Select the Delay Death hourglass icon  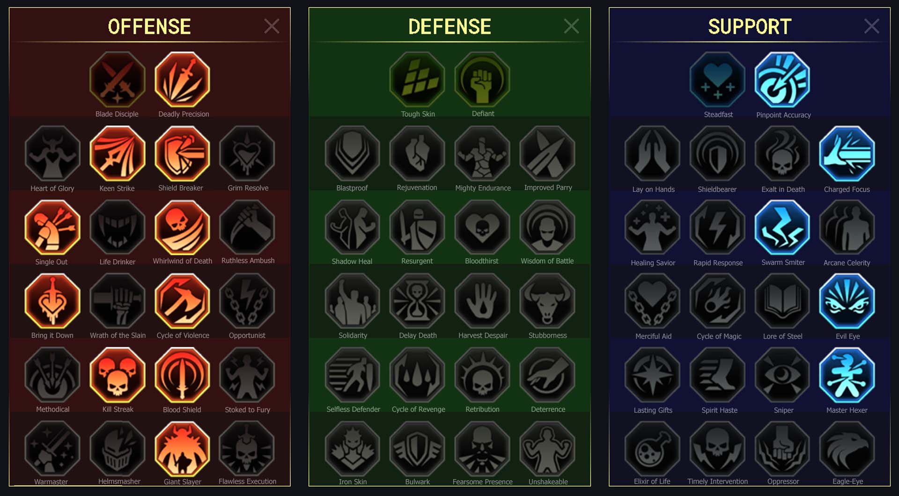point(417,301)
